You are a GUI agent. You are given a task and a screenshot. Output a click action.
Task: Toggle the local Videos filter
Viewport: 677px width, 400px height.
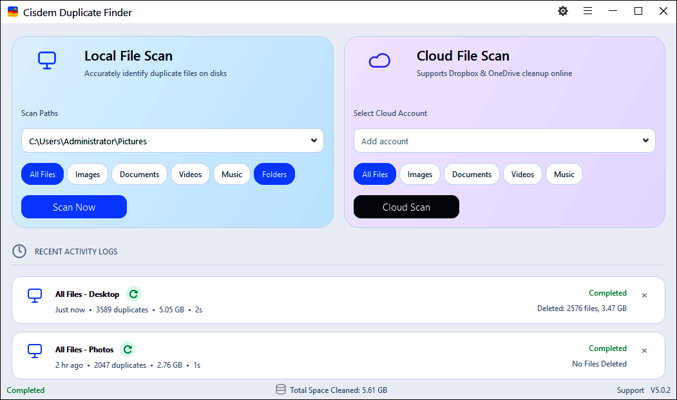click(191, 174)
